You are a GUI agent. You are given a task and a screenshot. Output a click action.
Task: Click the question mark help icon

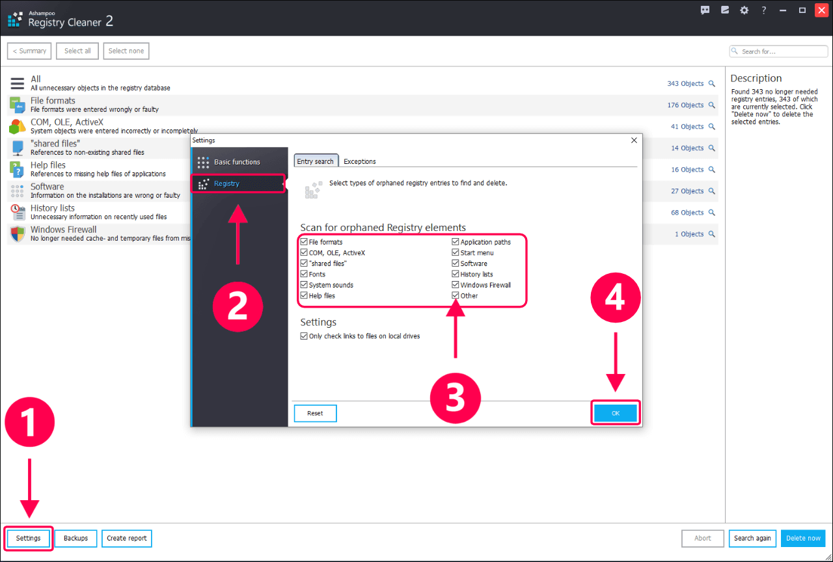click(764, 10)
